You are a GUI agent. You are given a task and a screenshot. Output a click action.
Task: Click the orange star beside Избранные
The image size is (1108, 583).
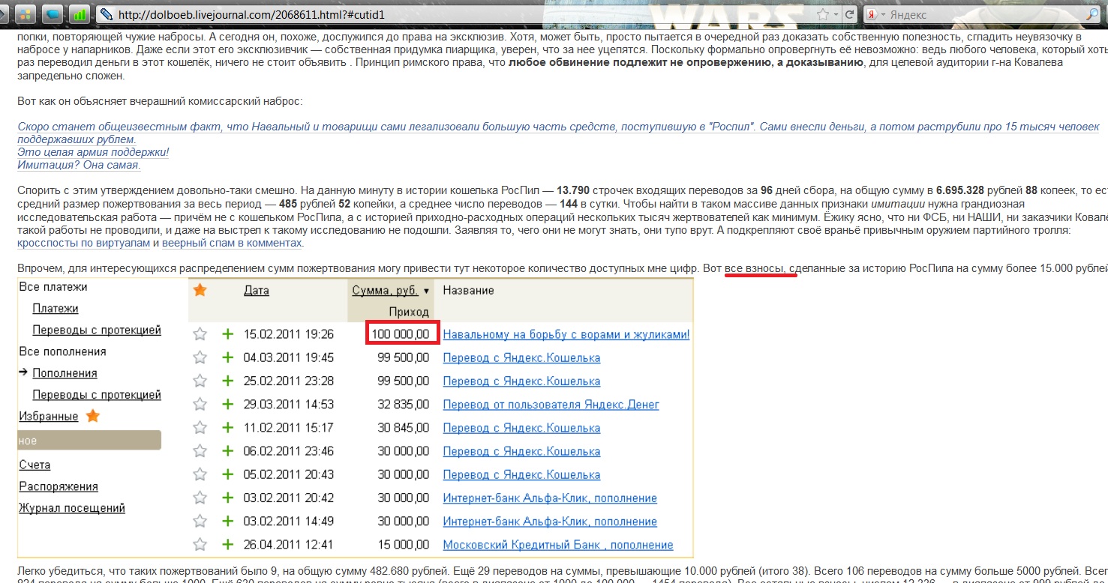point(93,415)
